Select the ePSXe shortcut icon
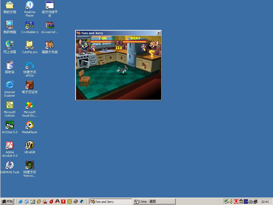 click(x=30, y=69)
